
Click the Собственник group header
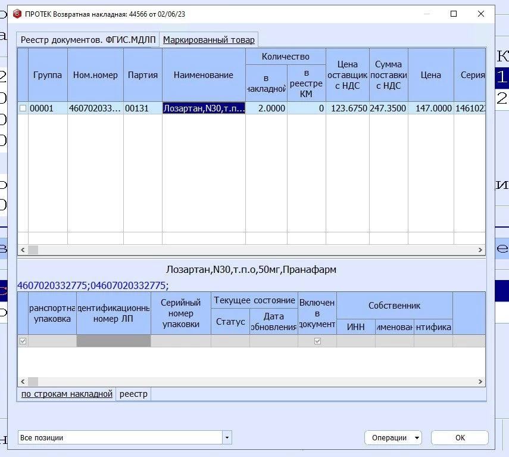tap(395, 305)
